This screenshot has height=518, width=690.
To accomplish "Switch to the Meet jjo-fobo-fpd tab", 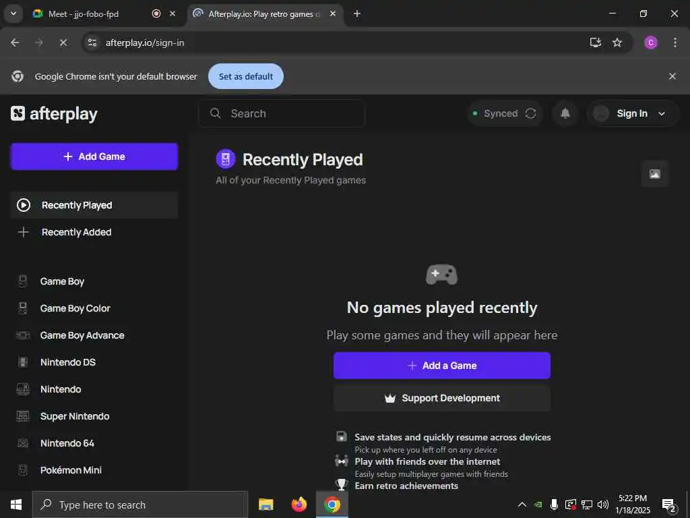I will (84, 14).
